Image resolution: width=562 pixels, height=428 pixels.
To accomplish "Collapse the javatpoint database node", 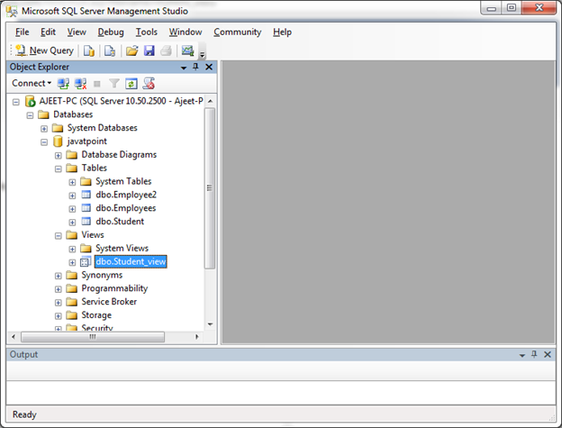I will [44, 142].
